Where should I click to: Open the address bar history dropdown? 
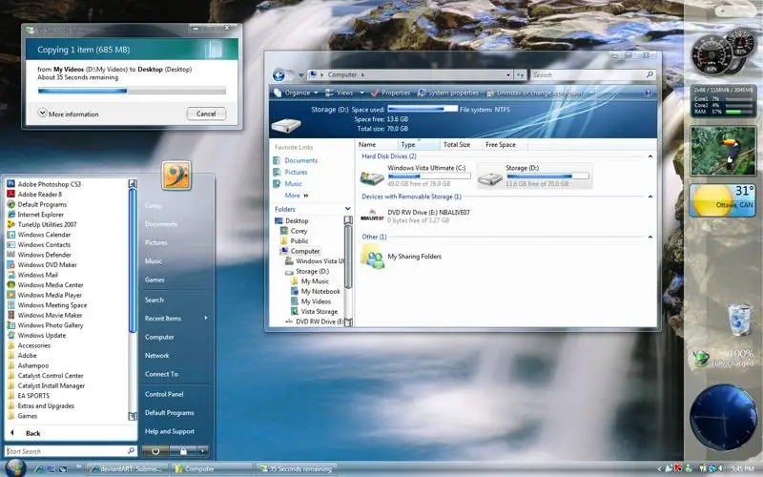(508, 75)
